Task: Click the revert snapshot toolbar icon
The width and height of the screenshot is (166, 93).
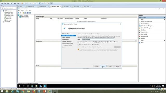Action: click(x=33, y=3)
